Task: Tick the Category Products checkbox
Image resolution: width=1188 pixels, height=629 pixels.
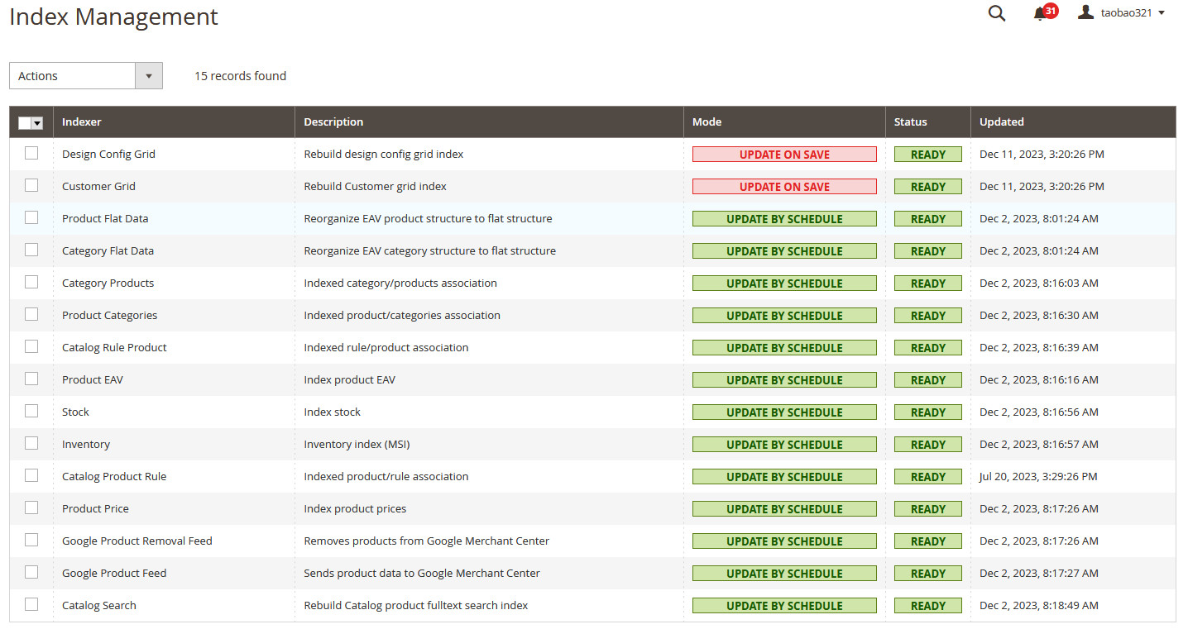Action: 31,282
